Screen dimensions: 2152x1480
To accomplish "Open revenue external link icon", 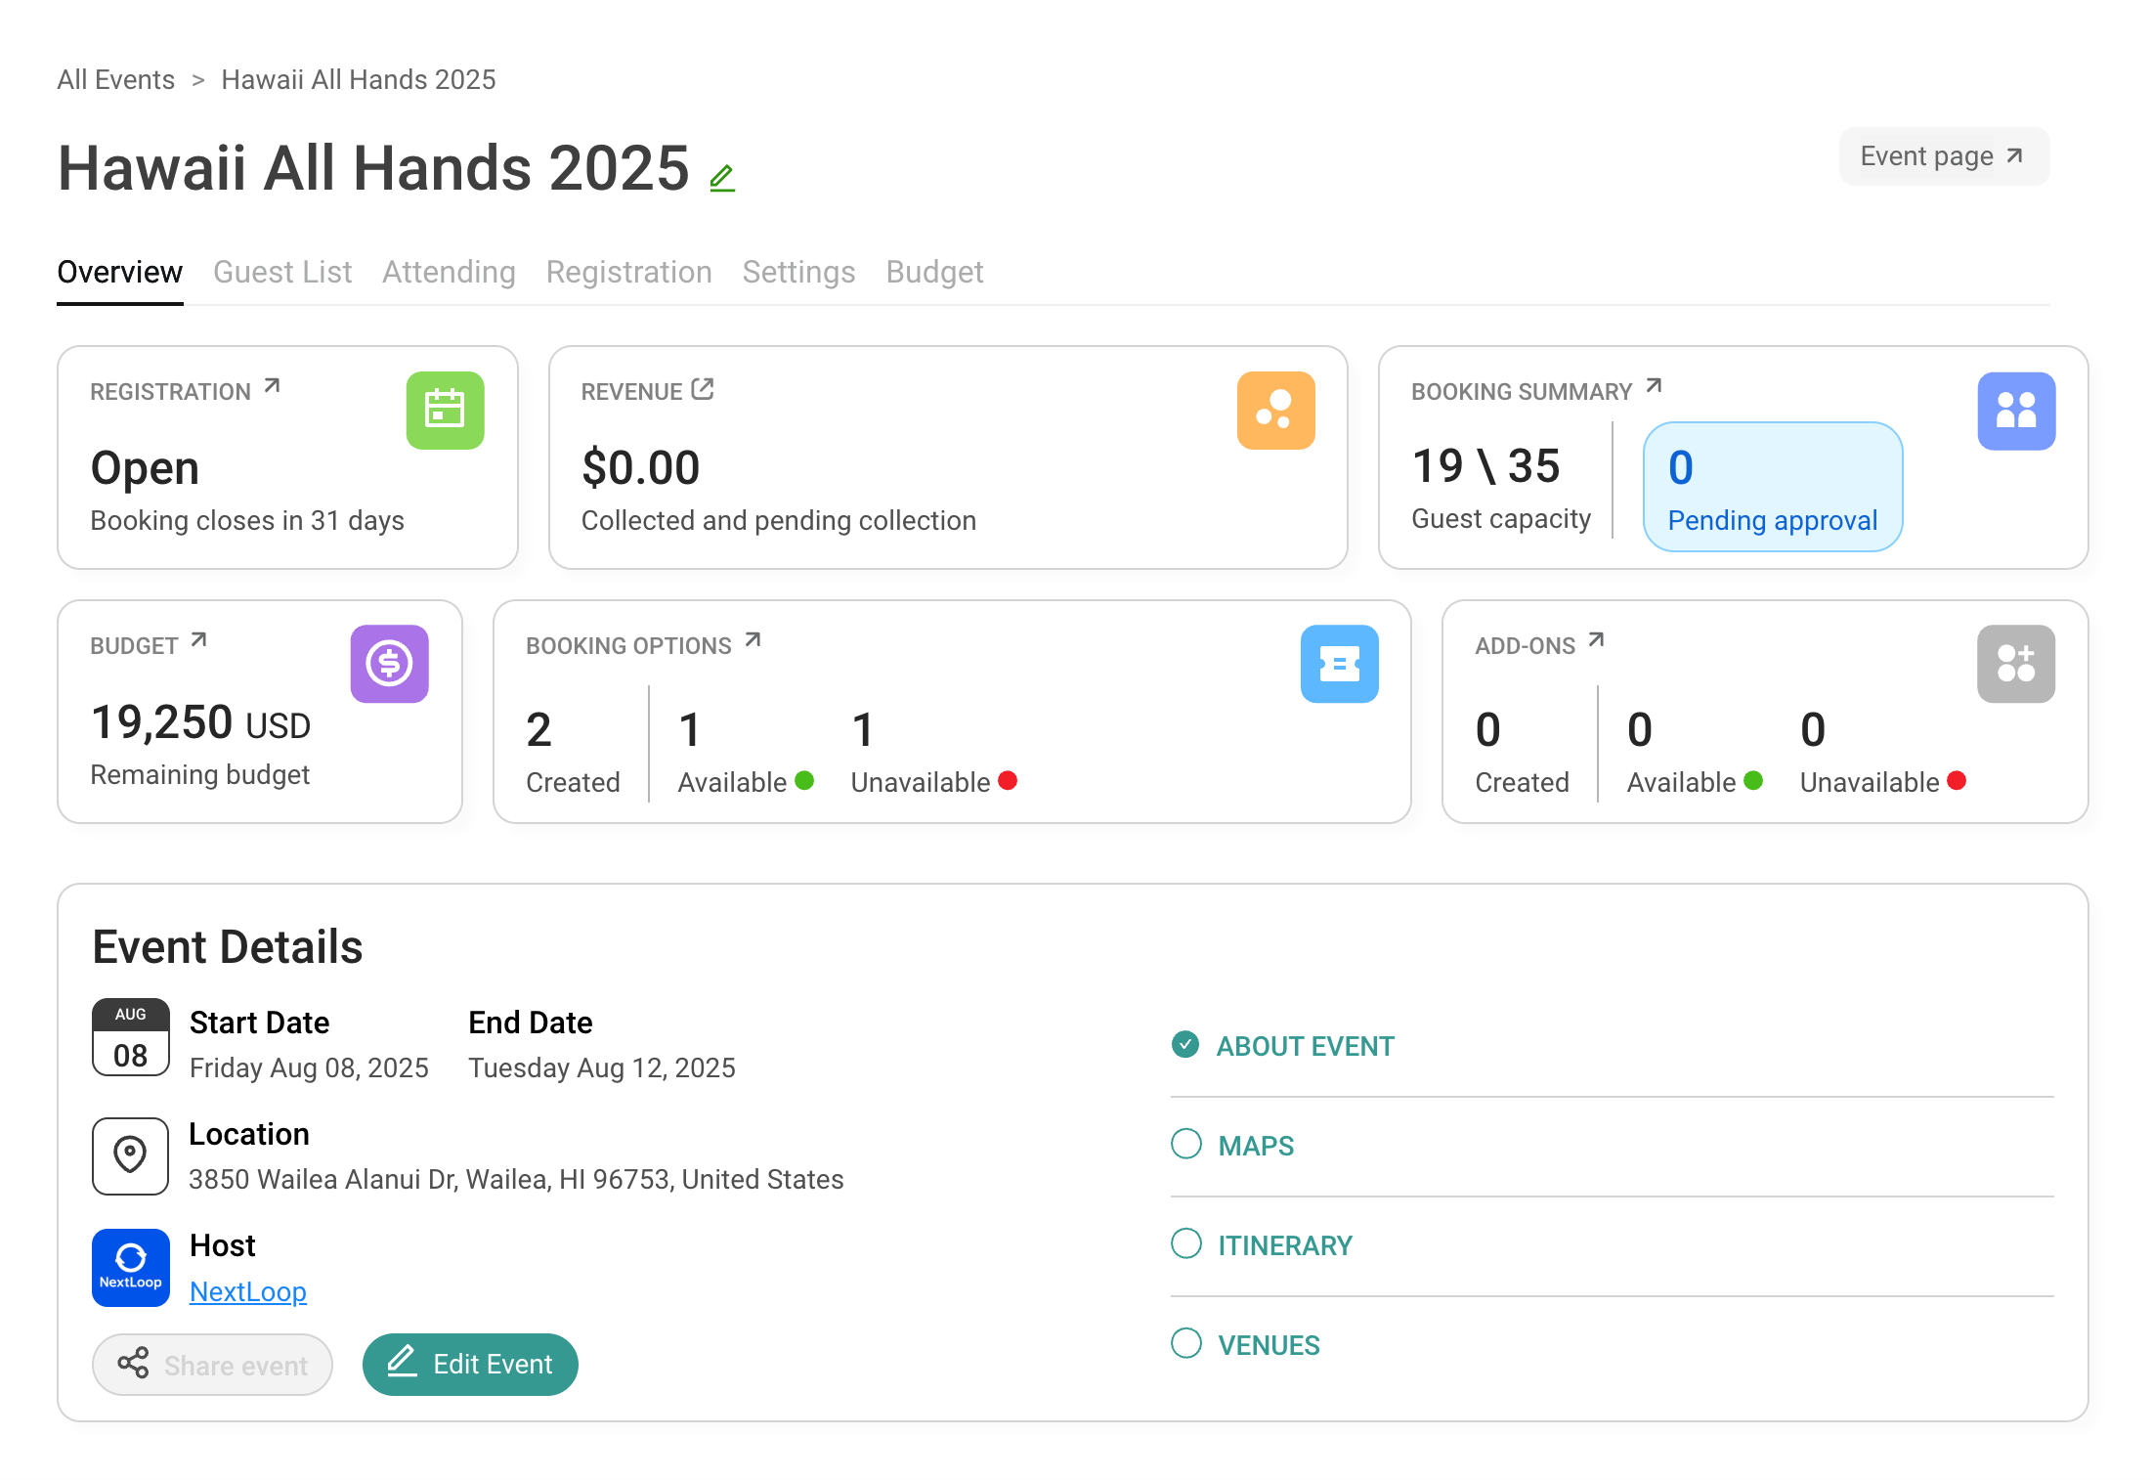I will tap(703, 389).
